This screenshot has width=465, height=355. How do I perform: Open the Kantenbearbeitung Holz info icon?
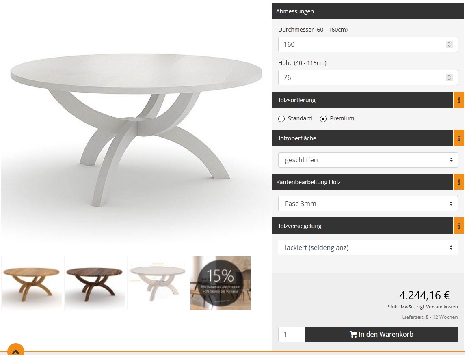459,182
